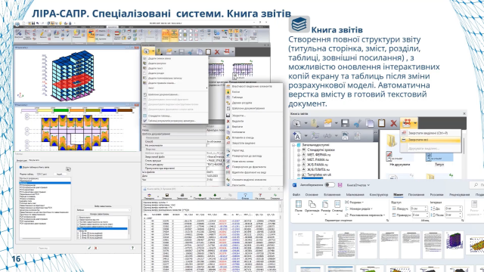Open the 'Зміст' submenu arrow in the add menu
The image size is (484, 272).
point(206,88)
